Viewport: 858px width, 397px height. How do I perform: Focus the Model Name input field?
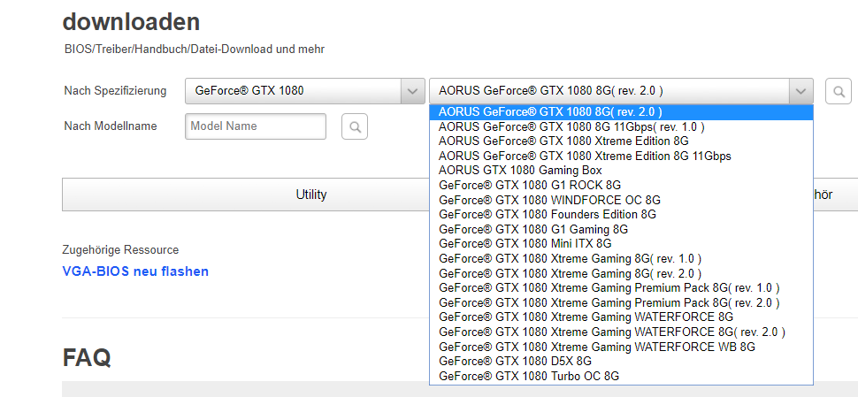pyautogui.click(x=256, y=126)
